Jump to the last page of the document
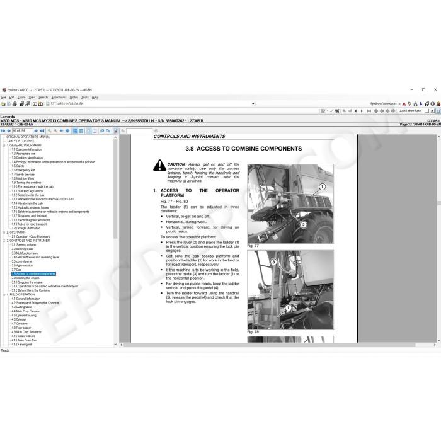441x441 pixels. pos(42,131)
